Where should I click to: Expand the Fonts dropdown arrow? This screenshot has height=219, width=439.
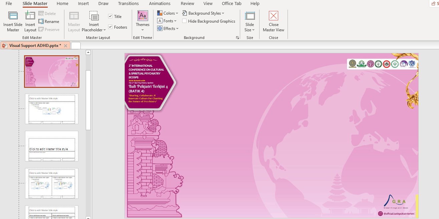175,21
